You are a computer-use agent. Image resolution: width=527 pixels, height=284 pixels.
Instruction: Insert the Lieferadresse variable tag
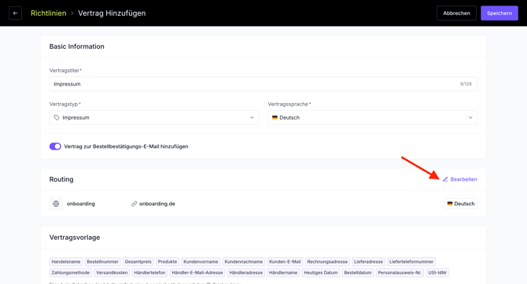[x=368, y=262]
